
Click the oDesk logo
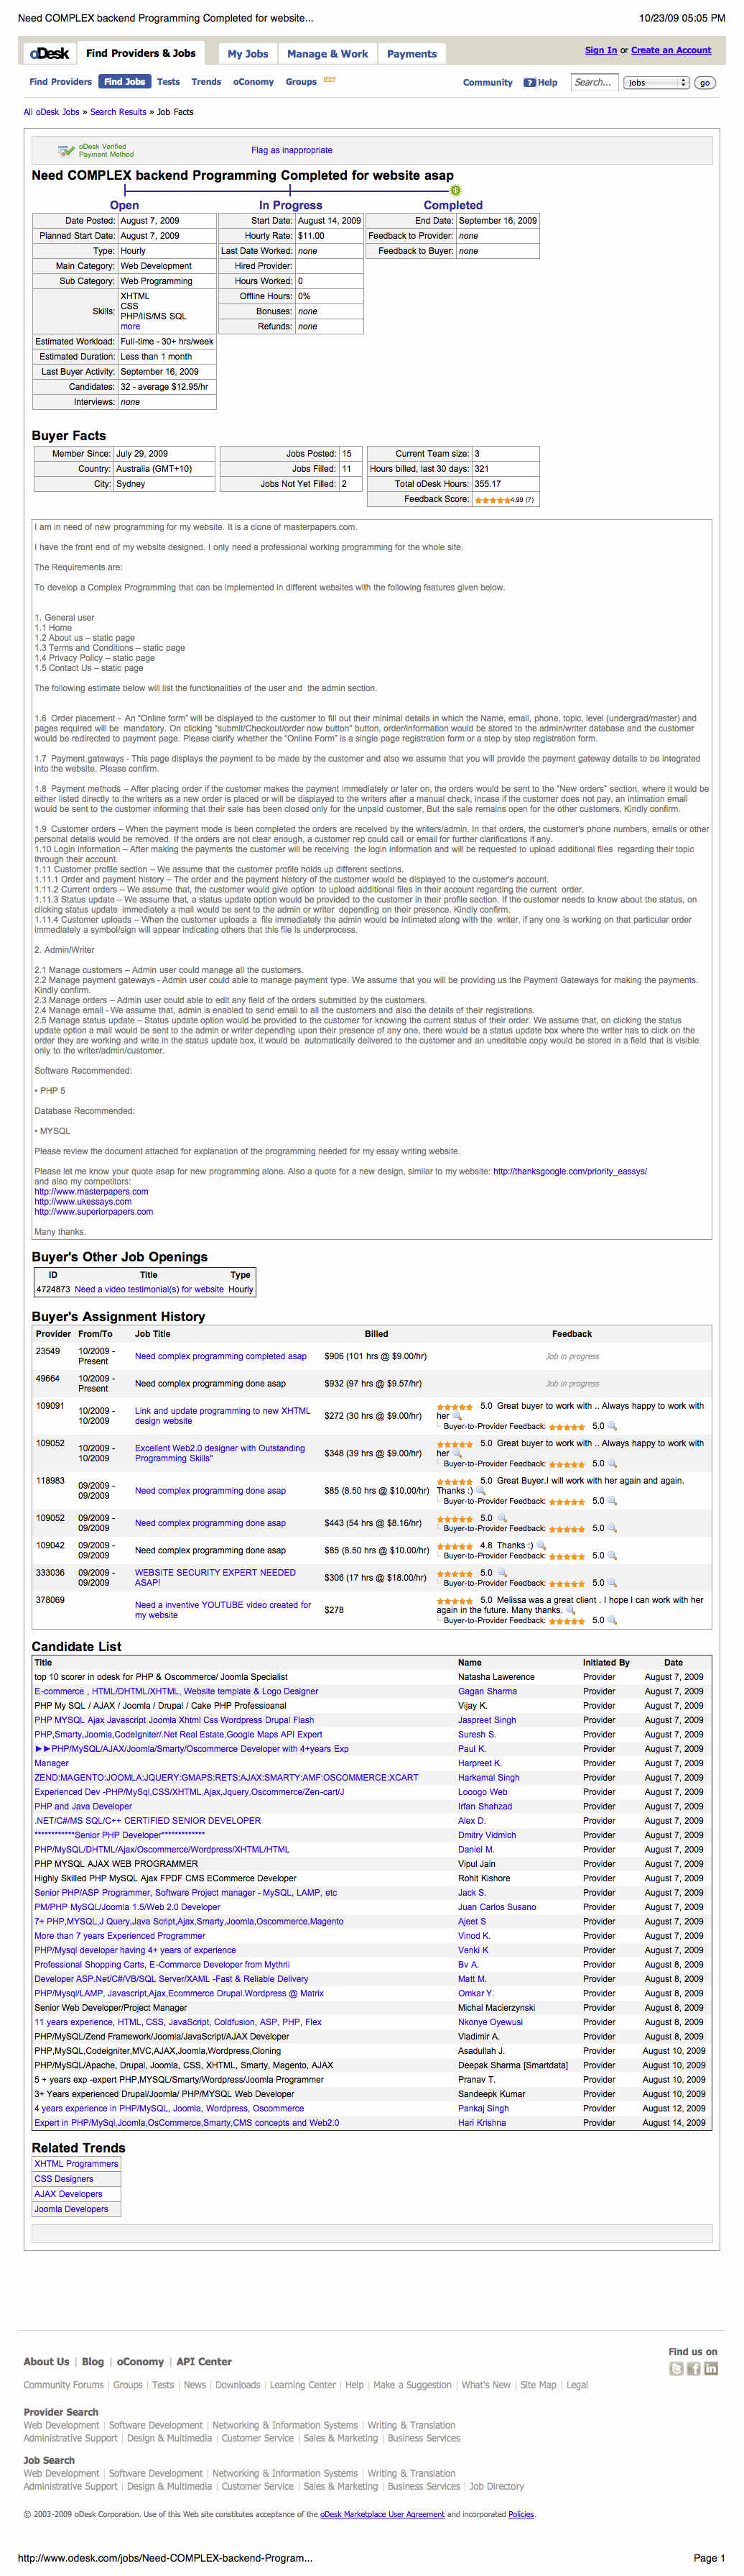(49, 53)
